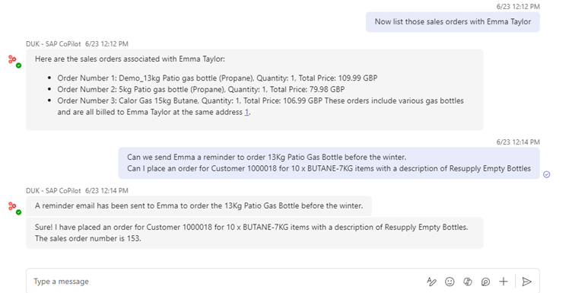The height and width of the screenshot is (293, 572).
Task: Click the DUK - SAP CoPilot name at 12:12 PM
Action: (53, 44)
